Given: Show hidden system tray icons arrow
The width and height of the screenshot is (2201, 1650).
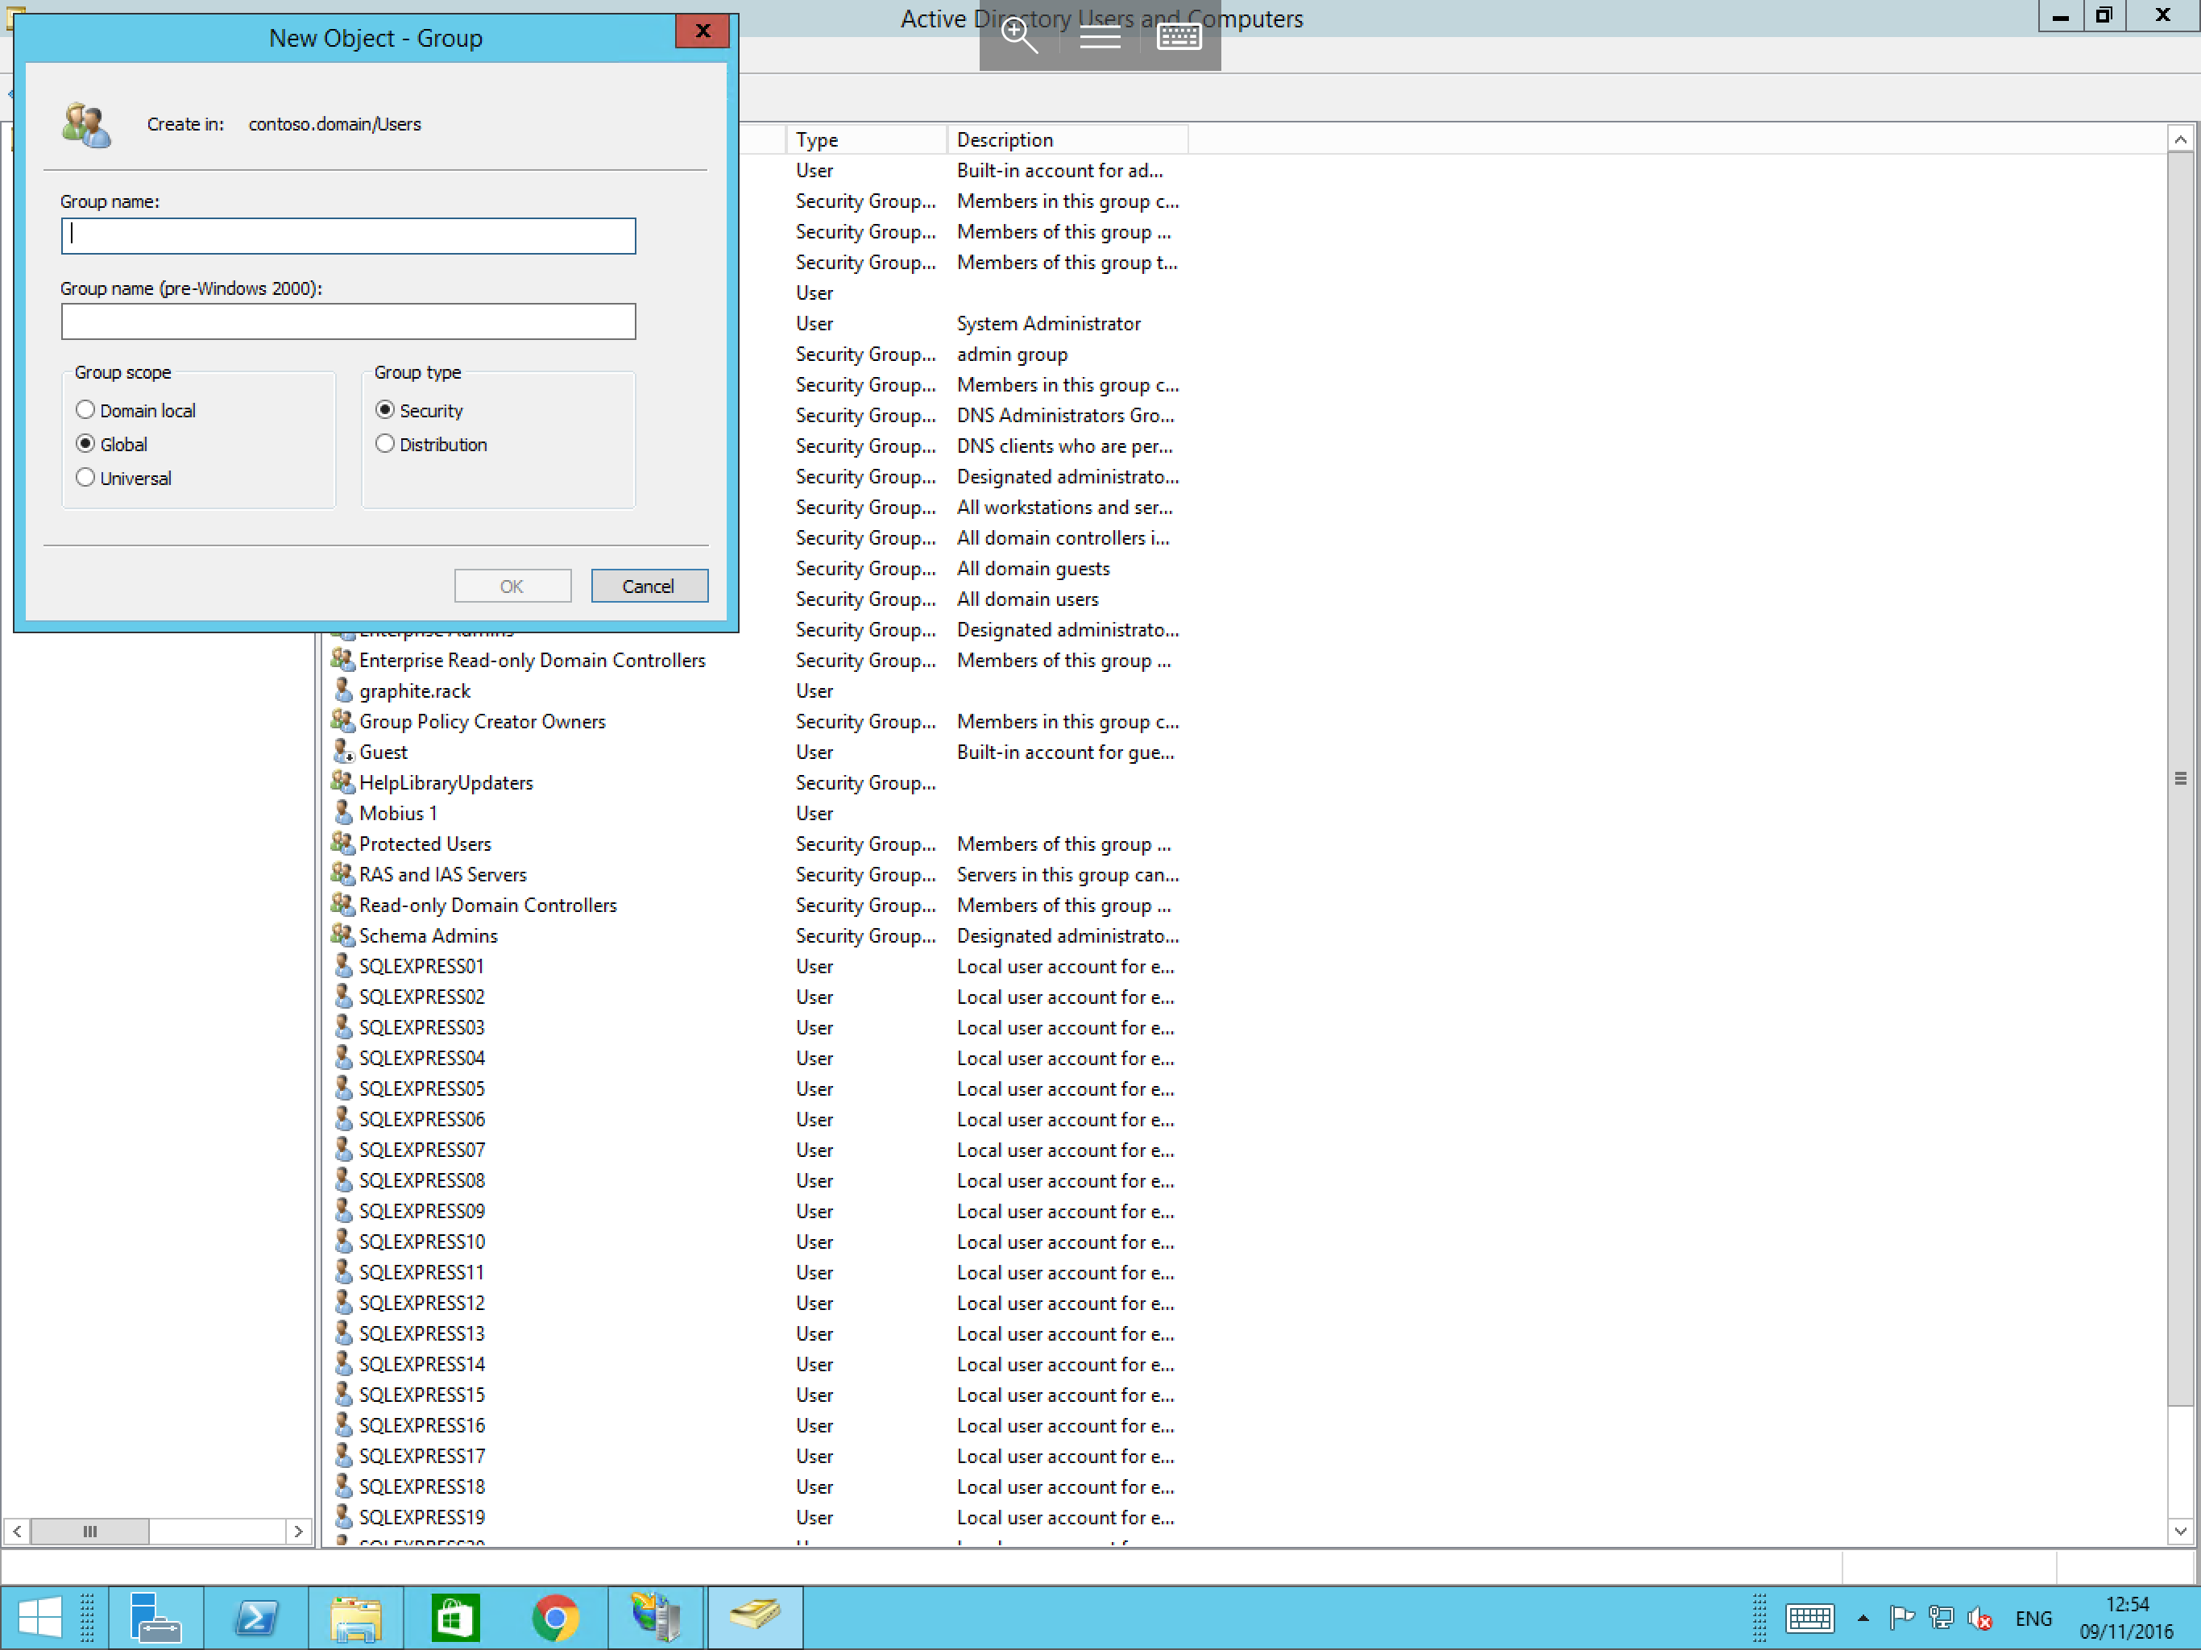Looking at the screenshot, I should click(x=1863, y=1618).
